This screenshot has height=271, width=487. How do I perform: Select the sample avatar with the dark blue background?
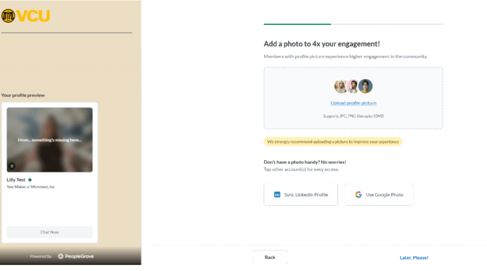(x=365, y=86)
